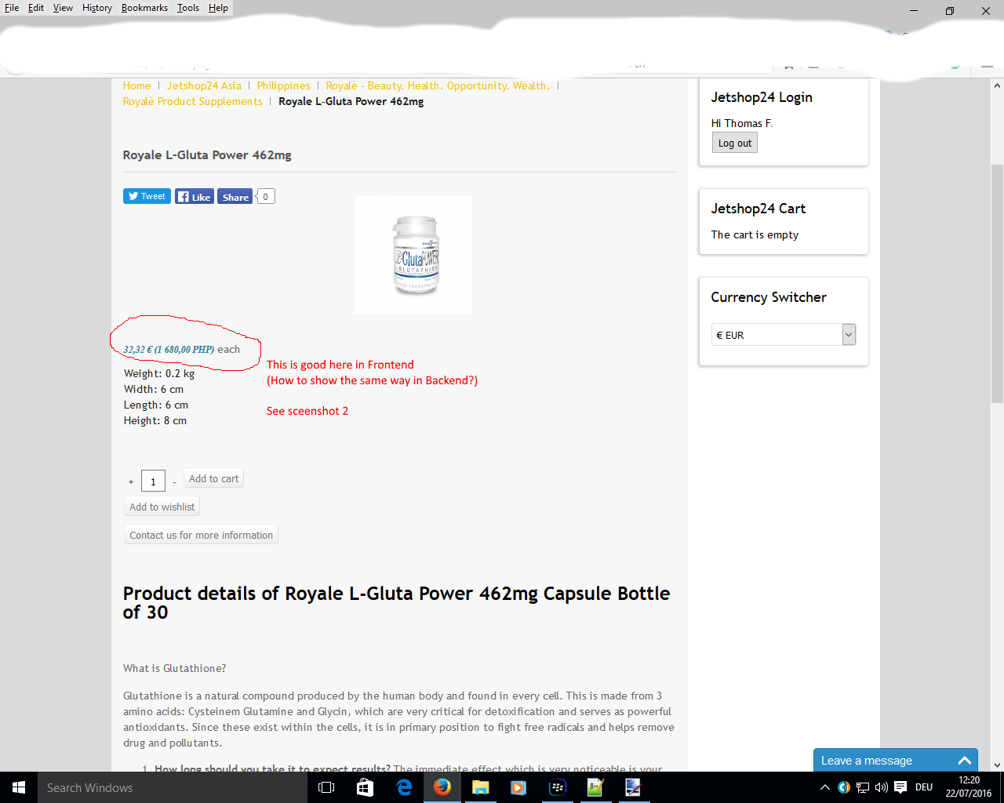Screen dimensions: 1004x803
Task: Switch to Firefox on the taskbar
Action: pyautogui.click(x=442, y=787)
